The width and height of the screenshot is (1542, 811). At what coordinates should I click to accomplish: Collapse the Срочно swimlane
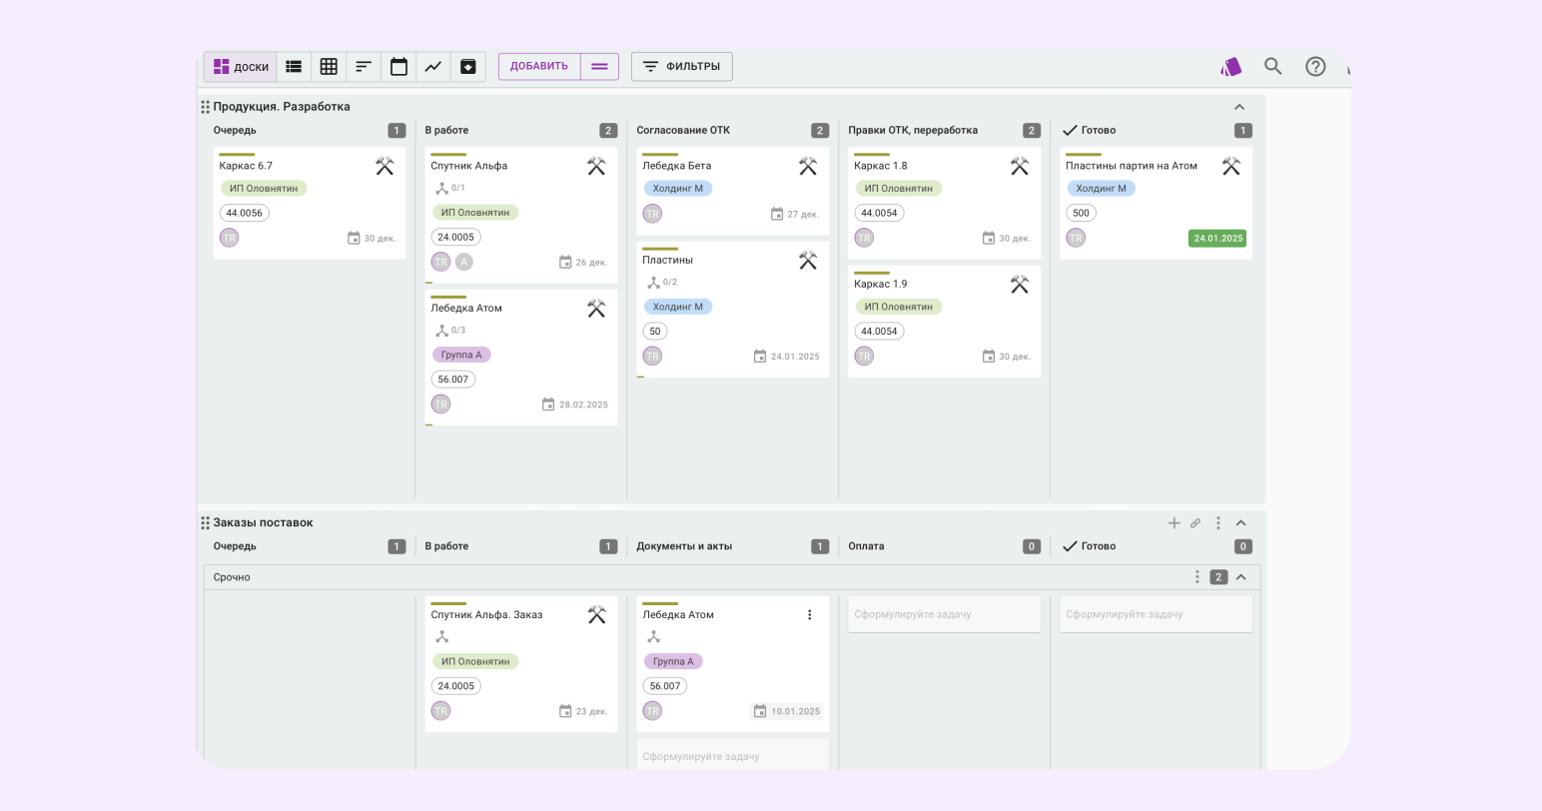(x=1241, y=577)
